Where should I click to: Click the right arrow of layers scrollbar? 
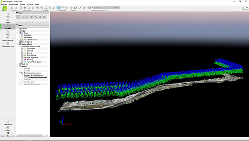pyautogui.click(x=48, y=135)
